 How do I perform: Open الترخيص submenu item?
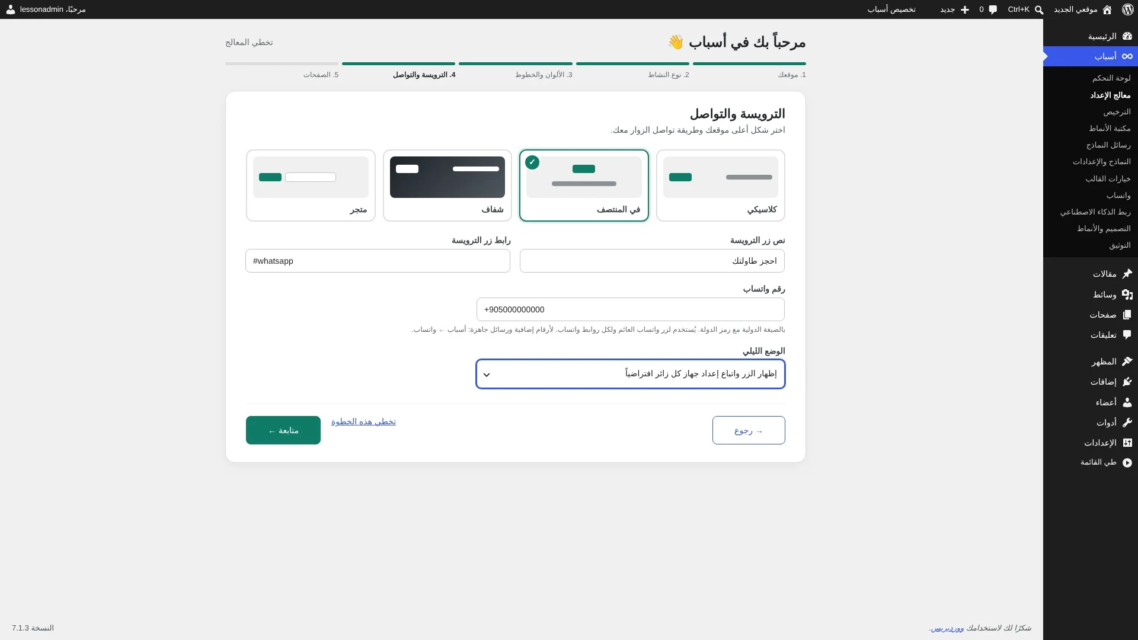pyautogui.click(x=1117, y=112)
